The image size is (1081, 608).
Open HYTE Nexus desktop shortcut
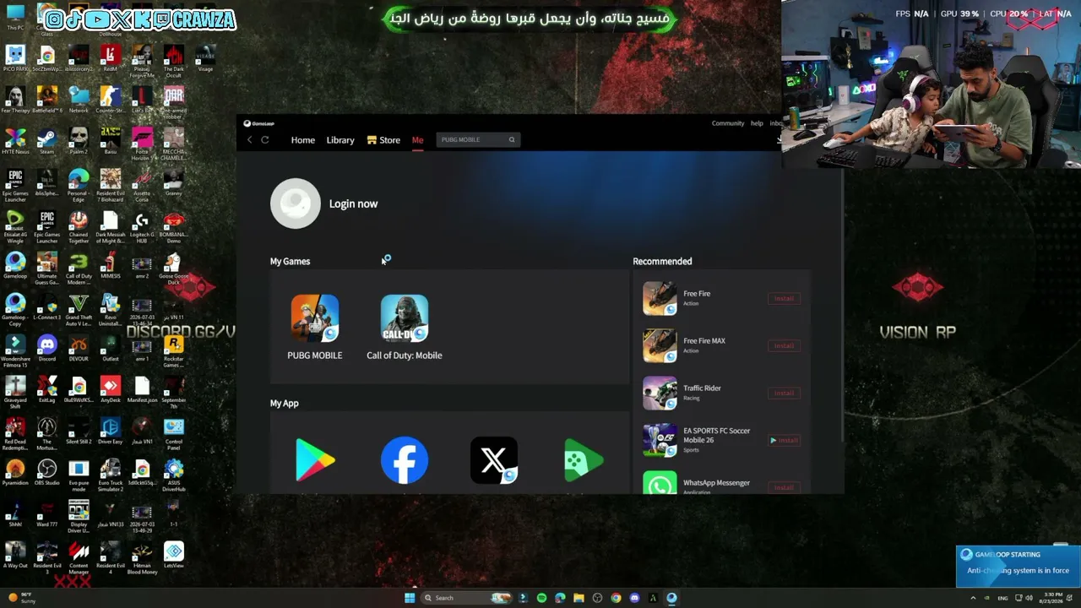[15, 140]
